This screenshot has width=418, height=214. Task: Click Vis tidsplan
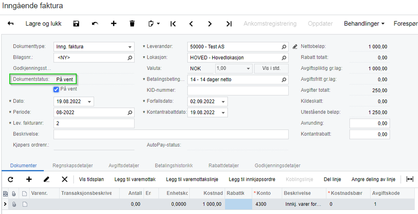92,179
